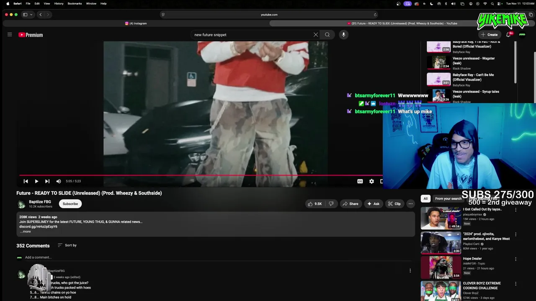Click the magnifier search button
Image resolution: width=536 pixels, height=301 pixels.
327,35
